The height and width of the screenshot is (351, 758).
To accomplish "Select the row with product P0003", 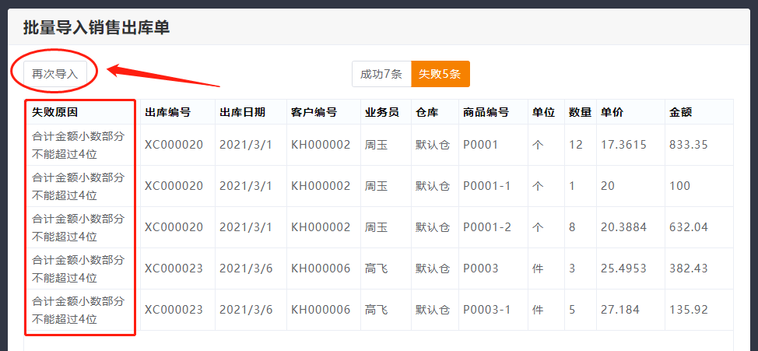I will tap(480, 269).
